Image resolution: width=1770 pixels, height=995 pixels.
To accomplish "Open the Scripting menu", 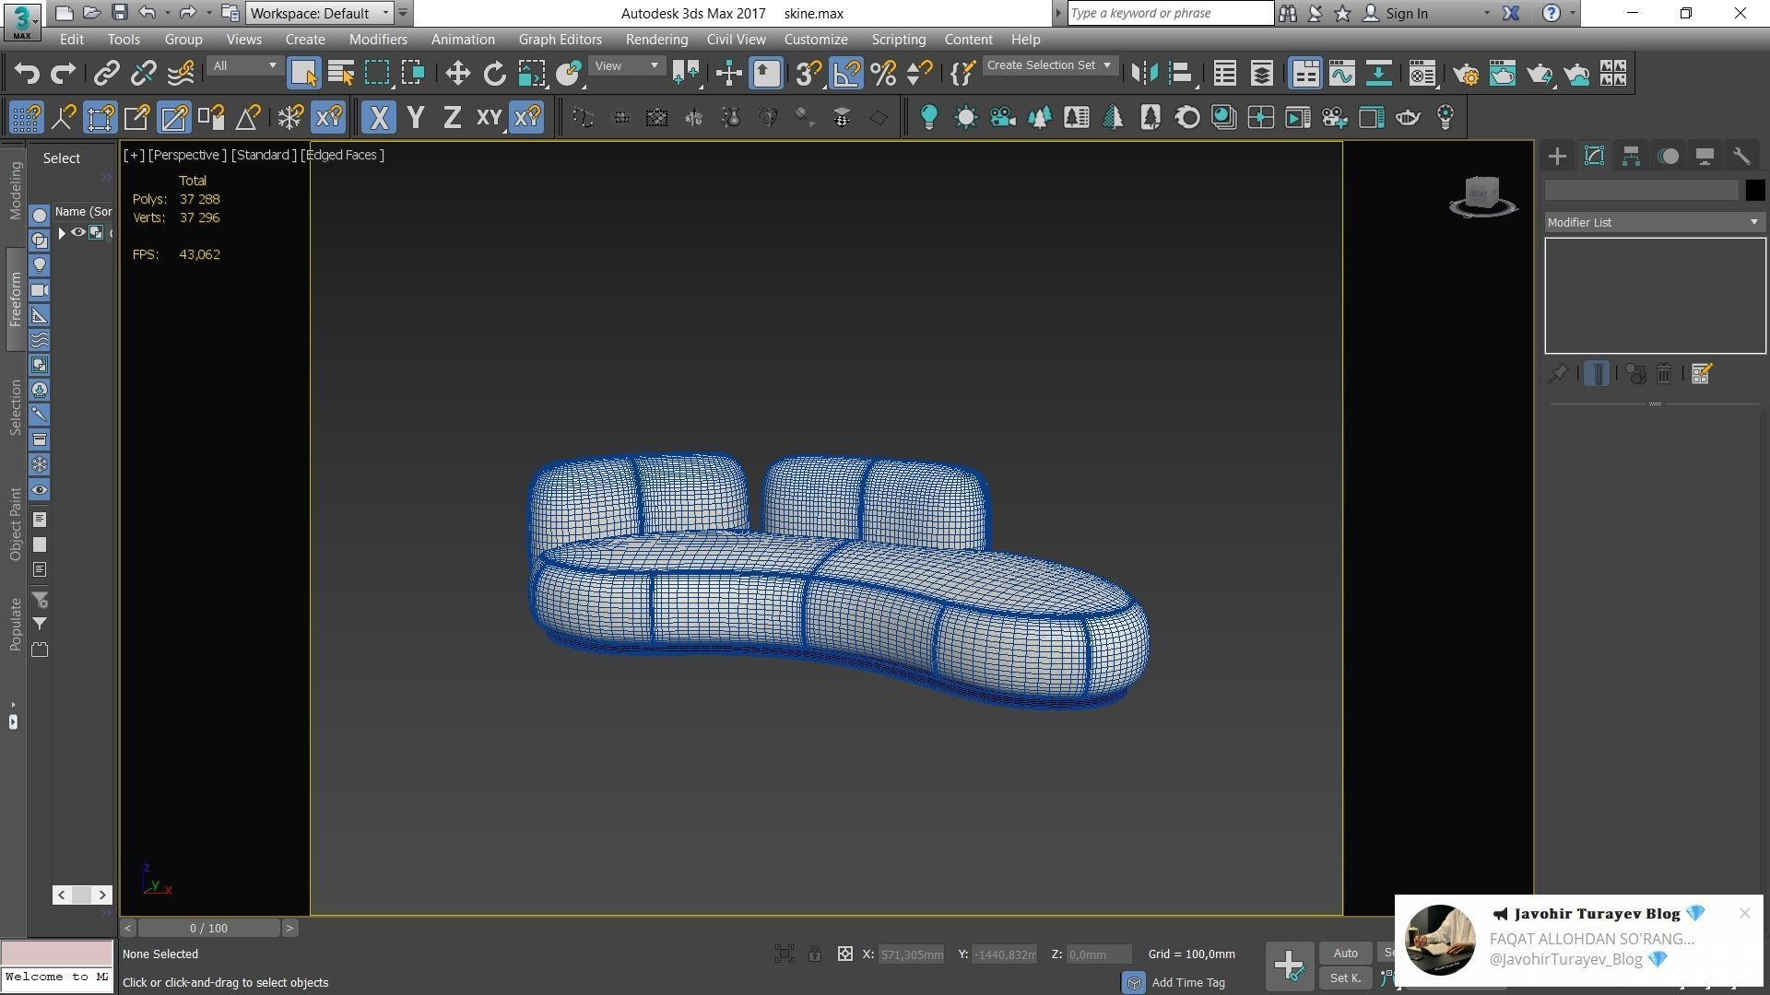I will (898, 40).
